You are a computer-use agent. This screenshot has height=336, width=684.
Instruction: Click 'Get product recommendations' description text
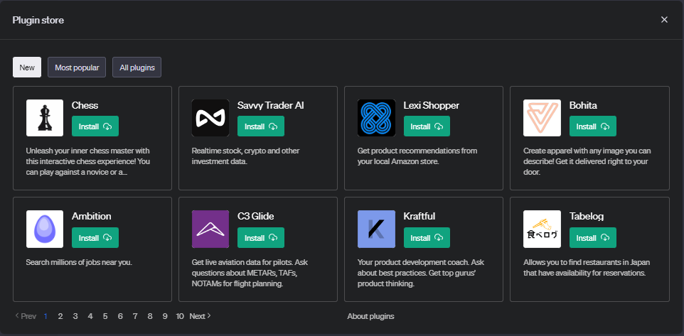417,156
